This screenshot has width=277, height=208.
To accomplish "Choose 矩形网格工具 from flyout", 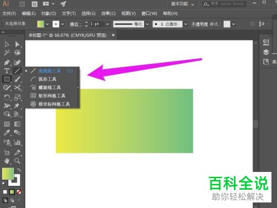I will (51, 96).
